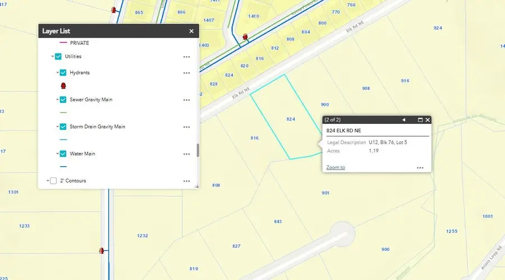505x280 pixels.
Task: Open options menu for Hydrants layer
Action: pos(186,73)
